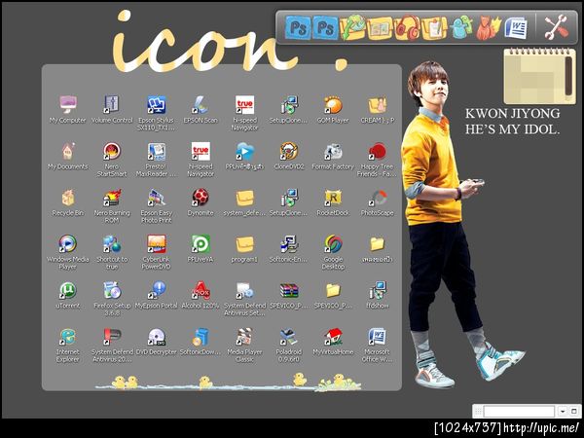Open the CREAM folder icon

[x=378, y=109]
